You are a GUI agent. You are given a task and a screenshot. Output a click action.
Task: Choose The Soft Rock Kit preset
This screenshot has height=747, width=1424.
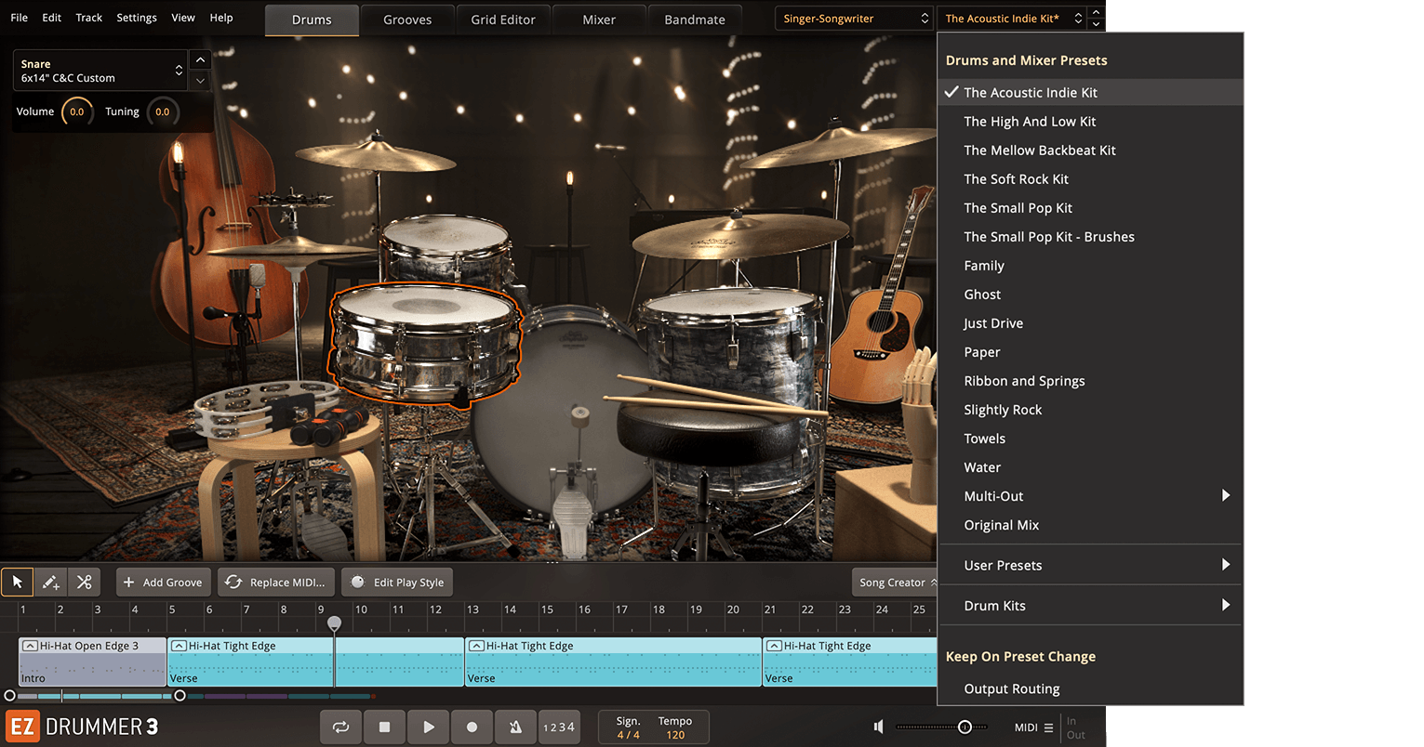[1090, 179]
